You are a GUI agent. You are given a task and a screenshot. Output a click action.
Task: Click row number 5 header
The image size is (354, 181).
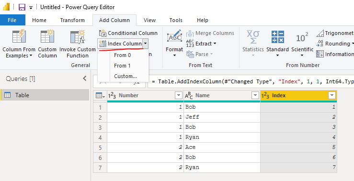coord(100,147)
